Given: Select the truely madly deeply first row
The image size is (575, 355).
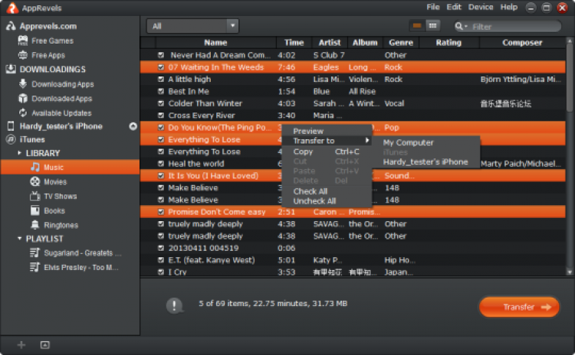Looking at the screenshot, I should tap(353, 224).
